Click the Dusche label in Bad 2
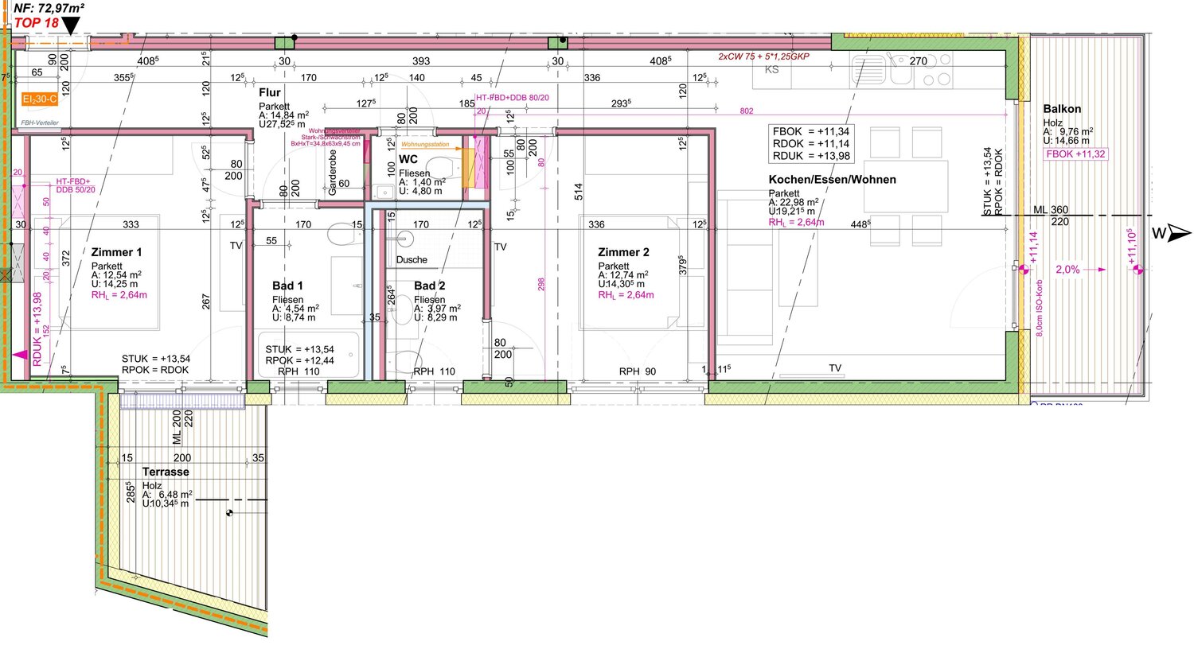Viewport: 1194px width, 653px height. coord(412,260)
